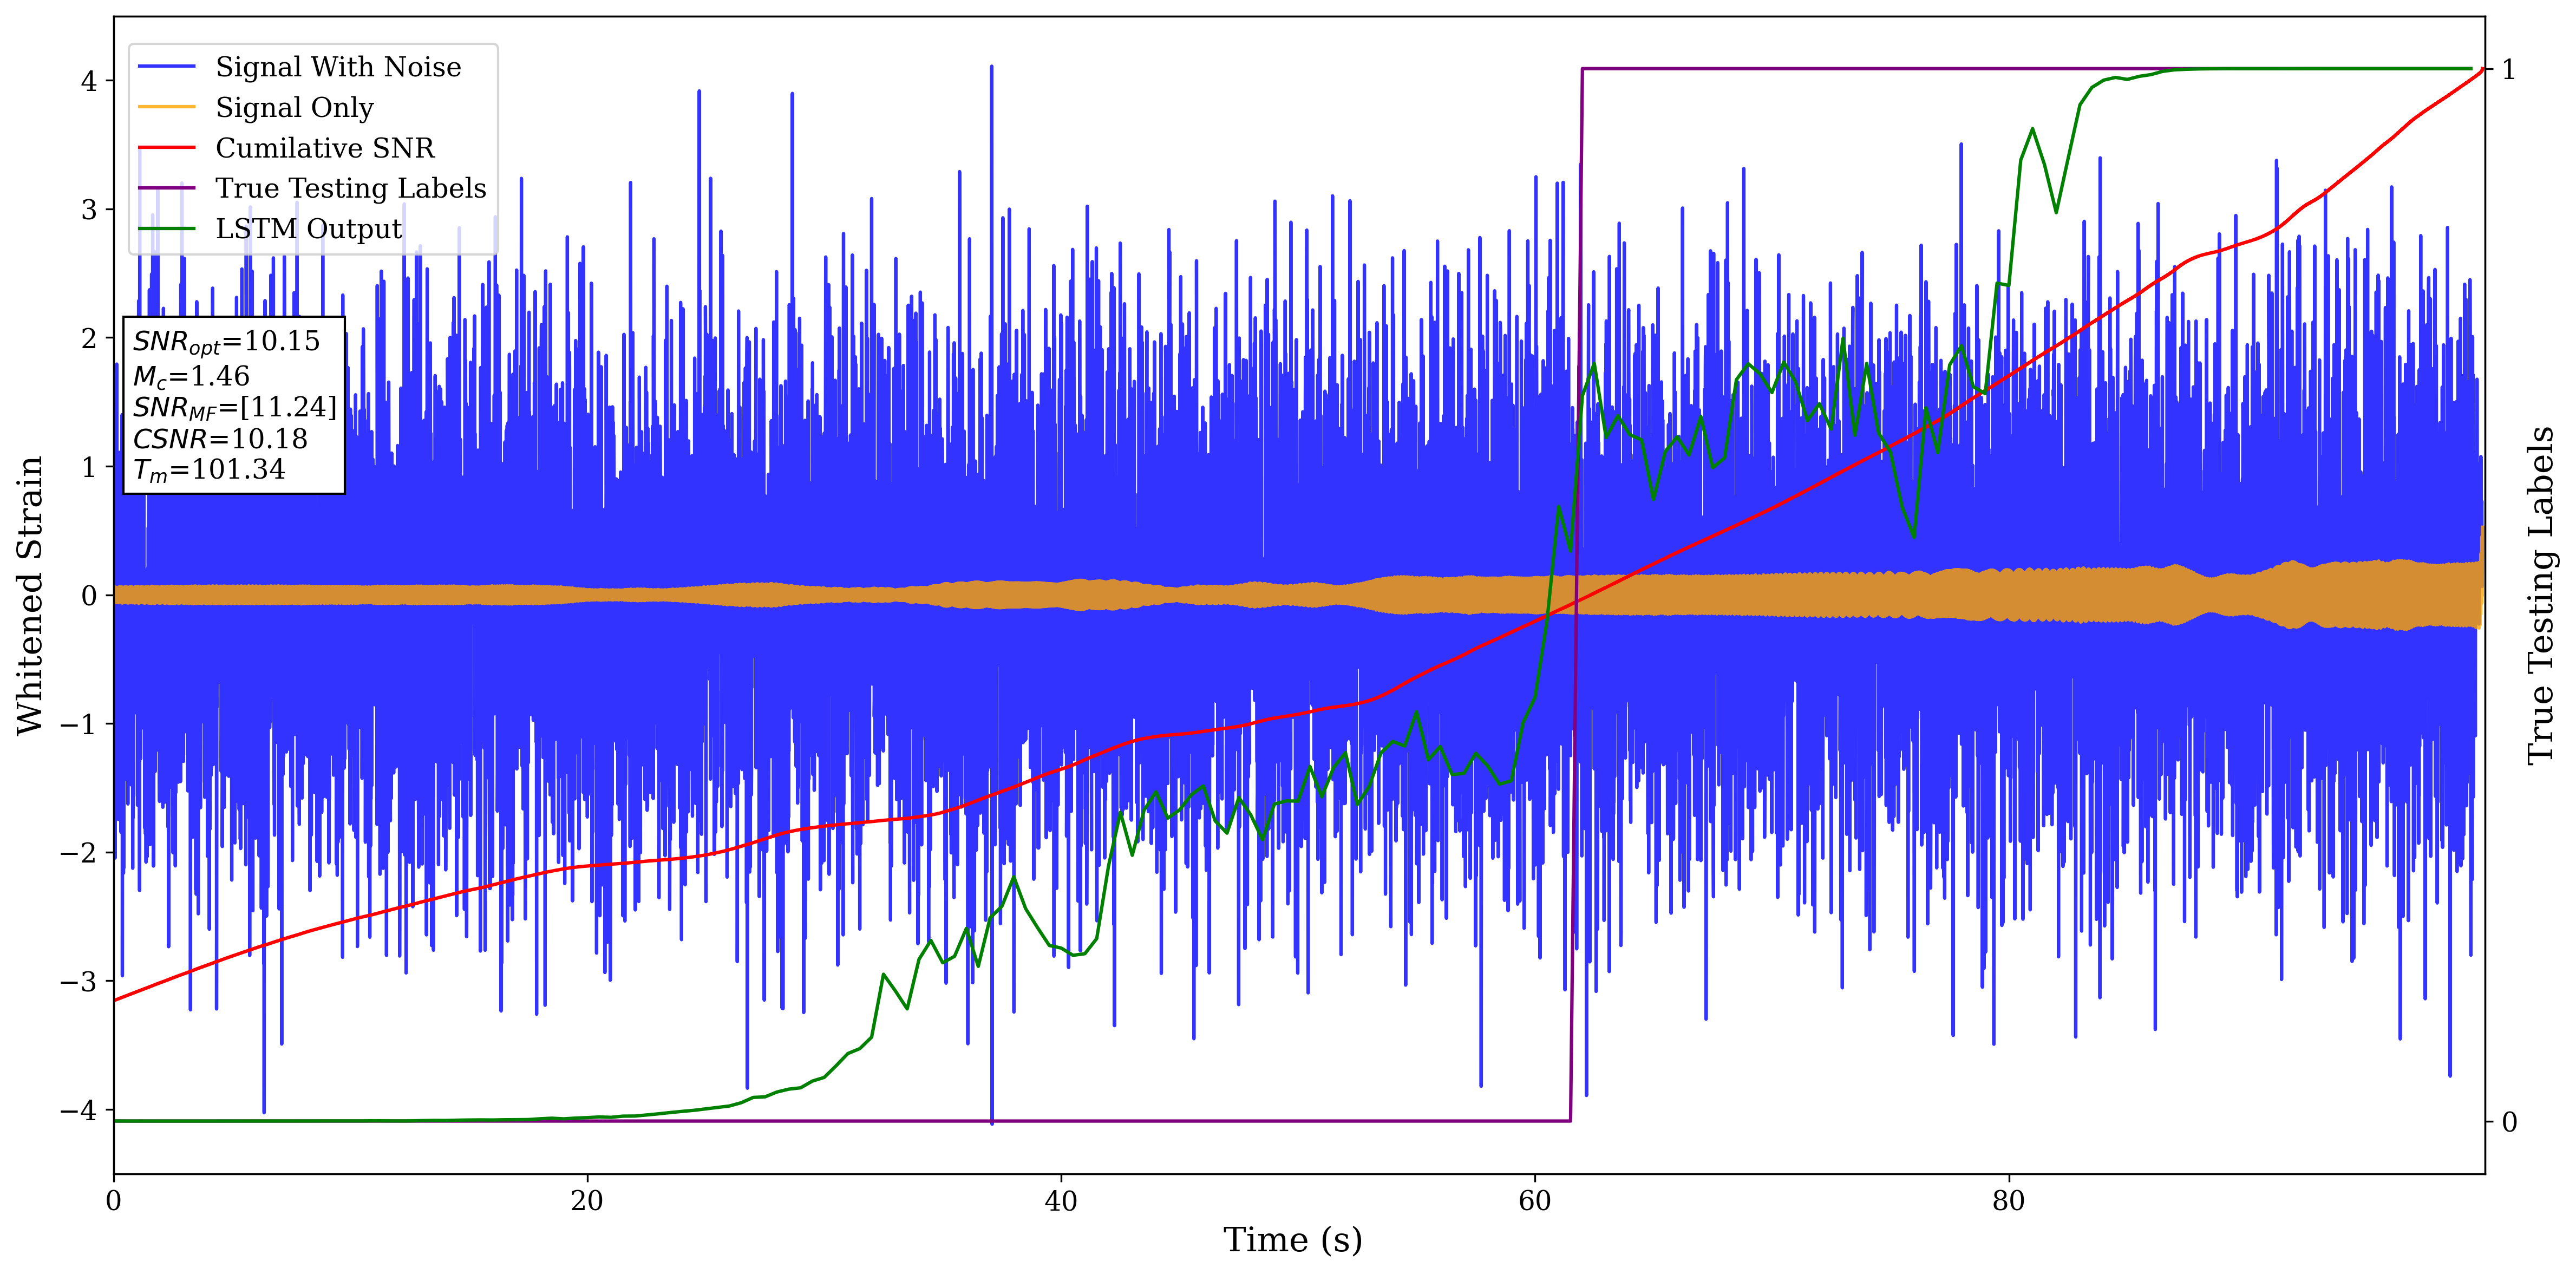
Task: Click the 'Whitened Strain' y-axis label
Action: 30,595
